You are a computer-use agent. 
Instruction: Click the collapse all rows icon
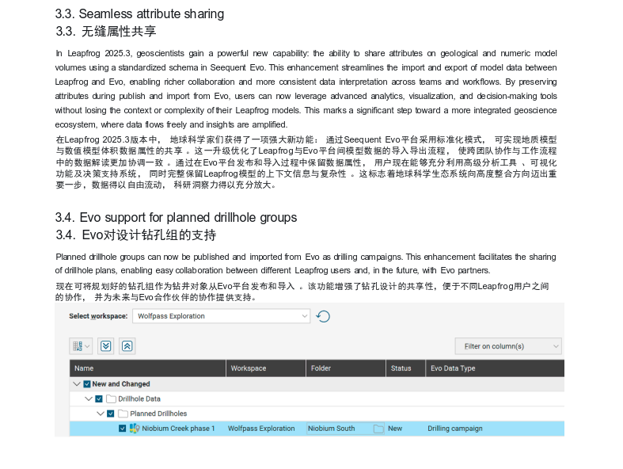[x=127, y=346]
